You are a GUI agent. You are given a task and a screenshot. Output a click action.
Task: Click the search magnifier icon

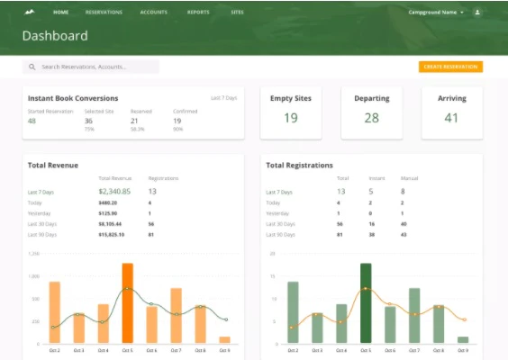(x=32, y=67)
